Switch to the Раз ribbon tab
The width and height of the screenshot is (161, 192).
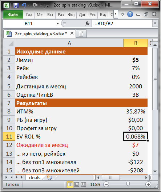pyautogui.click(x=61, y=15)
